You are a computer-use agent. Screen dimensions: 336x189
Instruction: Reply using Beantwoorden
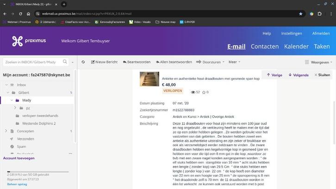tap(137, 62)
